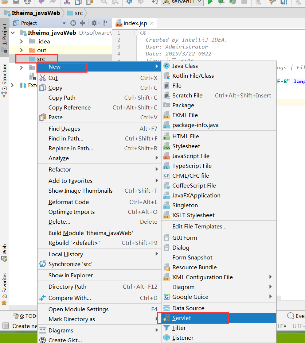Hide the Project panel with the arrow icon
Viewport: 305px width, 343px height.
tap(106, 23)
